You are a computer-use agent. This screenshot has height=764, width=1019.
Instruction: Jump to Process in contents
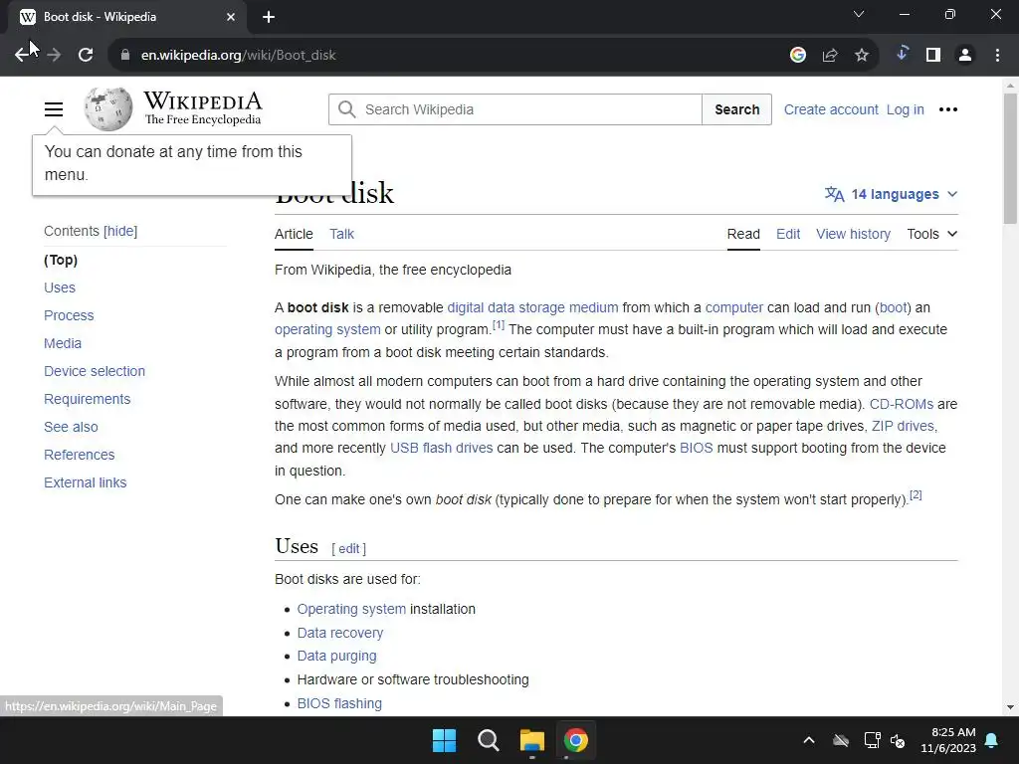pyautogui.click(x=69, y=315)
